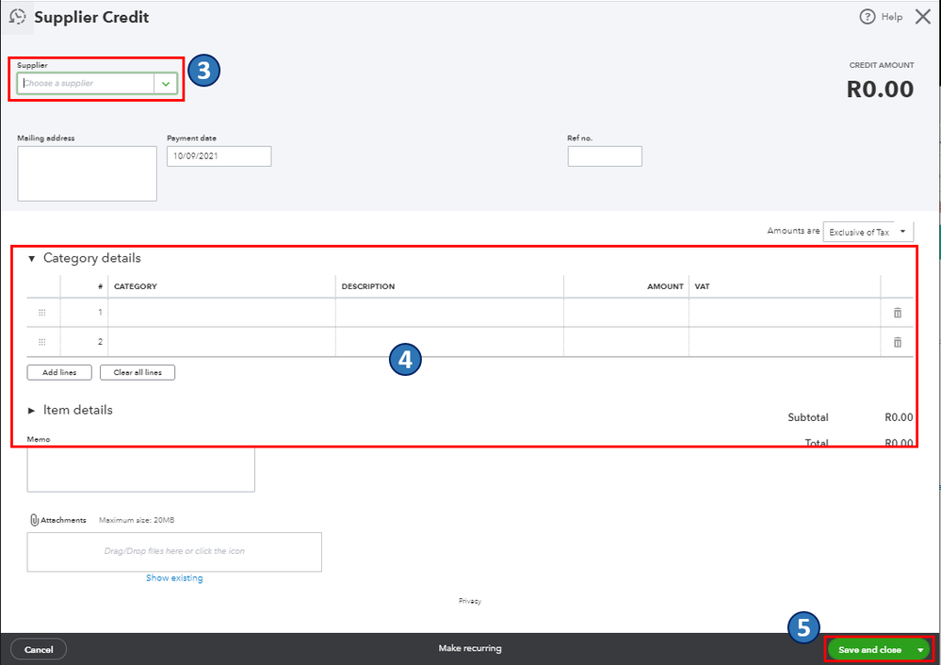This screenshot has height=665, width=941.
Task: Collapse the Category details section
Action: click(32, 259)
